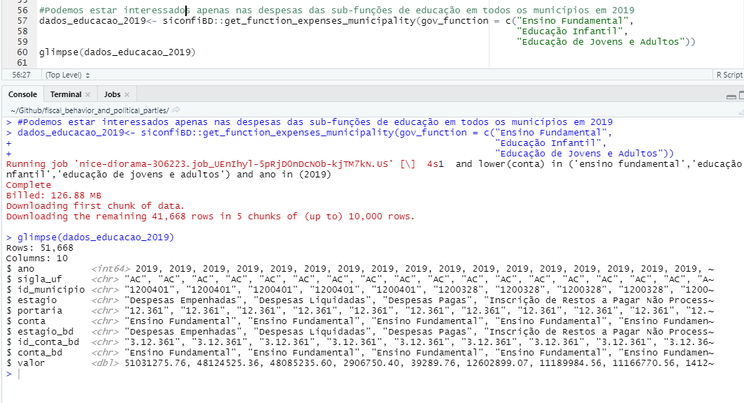This screenshot has width=744, height=403.
Task: Click line number 60 in the editor gutter
Action: [x=22, y=52]
